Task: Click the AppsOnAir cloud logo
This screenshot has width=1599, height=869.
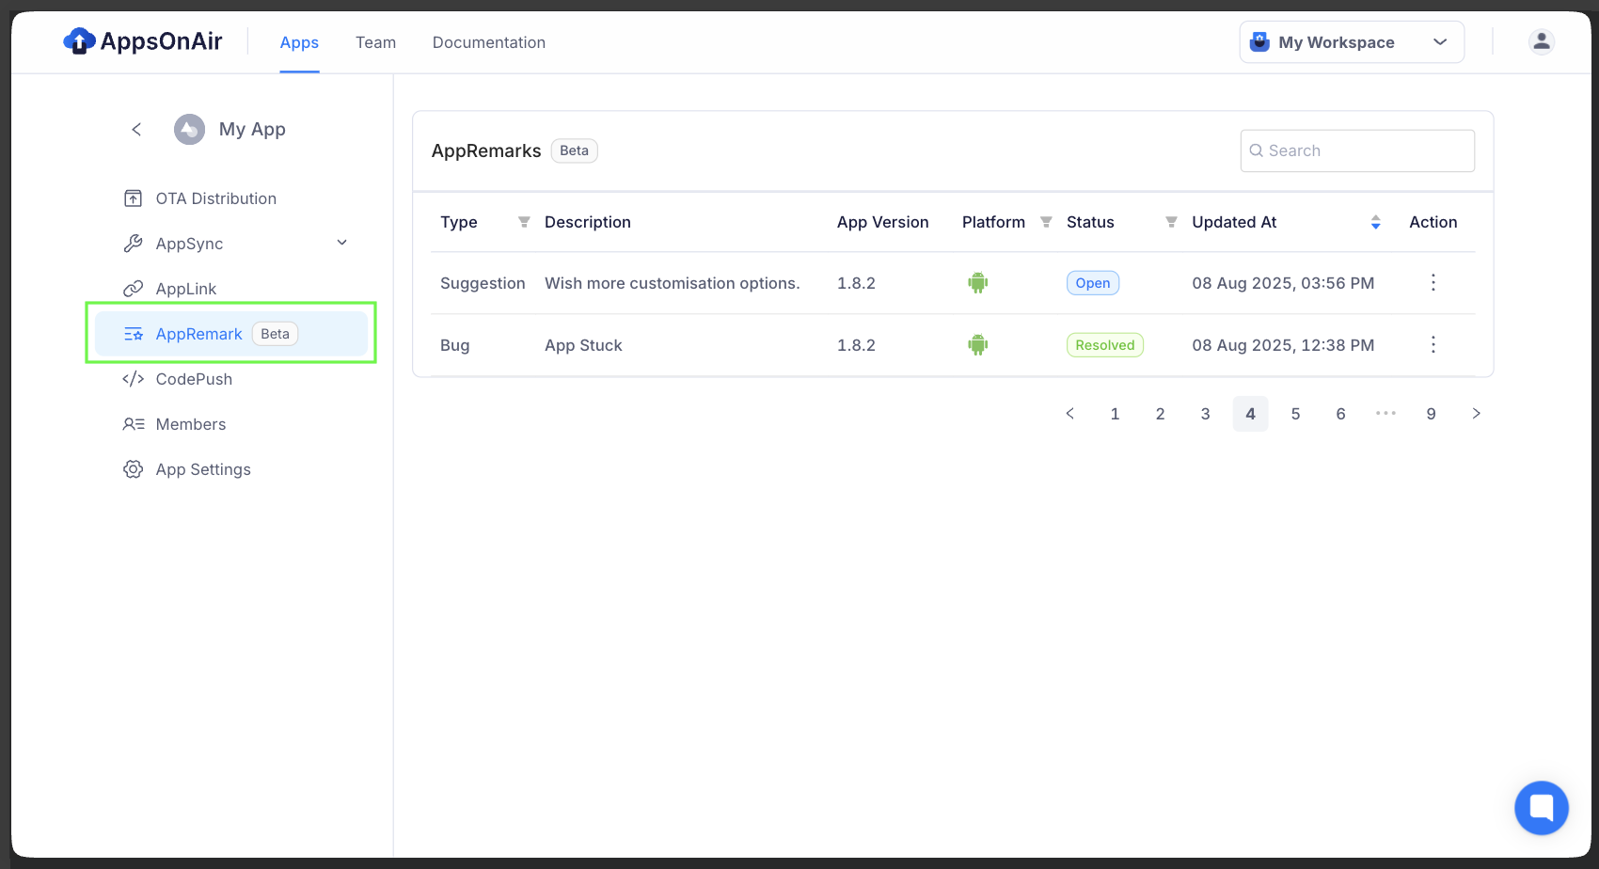Action: click(79, 41)
